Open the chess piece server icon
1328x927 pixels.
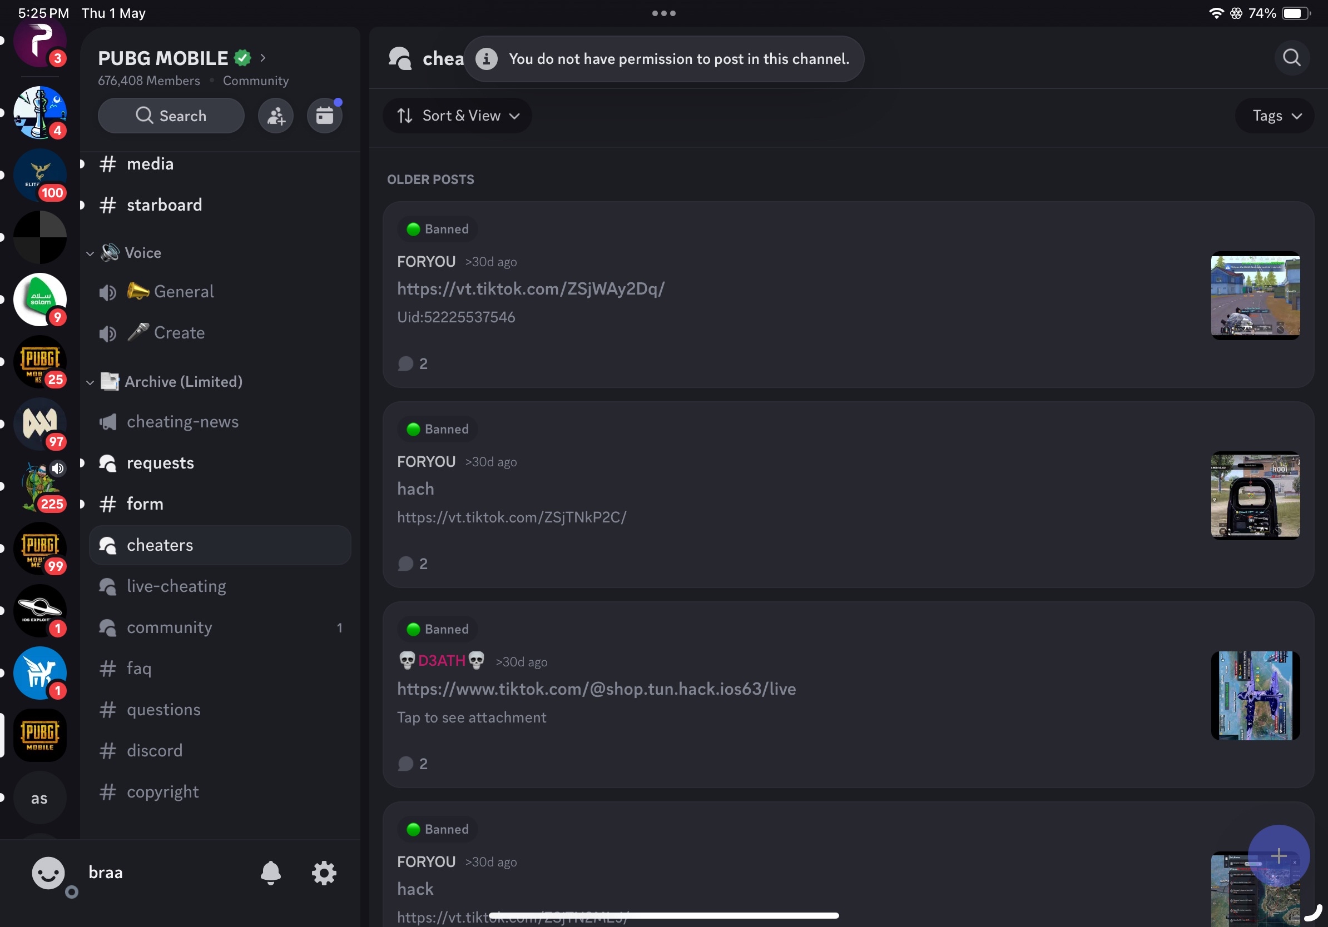pos(40,112)
